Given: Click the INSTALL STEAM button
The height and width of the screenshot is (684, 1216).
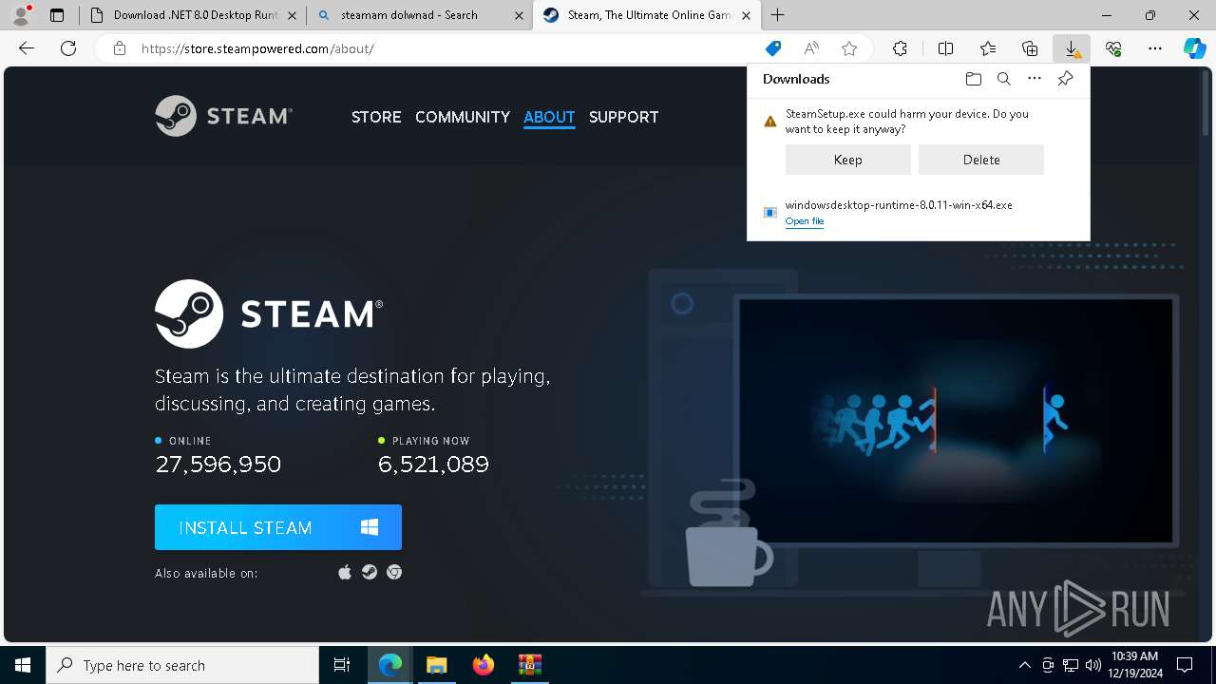Looking at the screenshot, I should tap(278, 527).
